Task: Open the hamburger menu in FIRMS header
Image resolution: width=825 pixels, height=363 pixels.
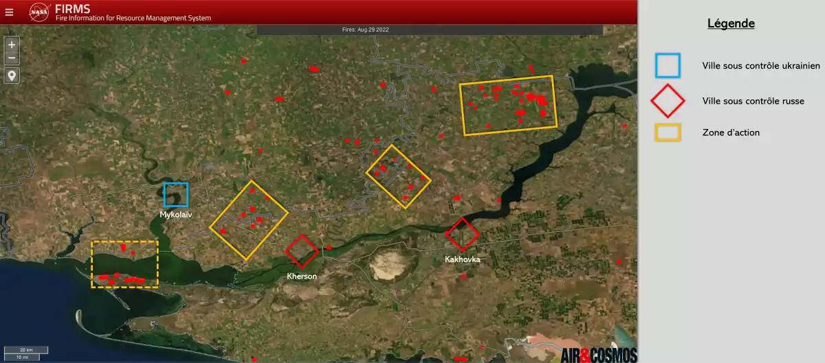Action: pos(9,12)
